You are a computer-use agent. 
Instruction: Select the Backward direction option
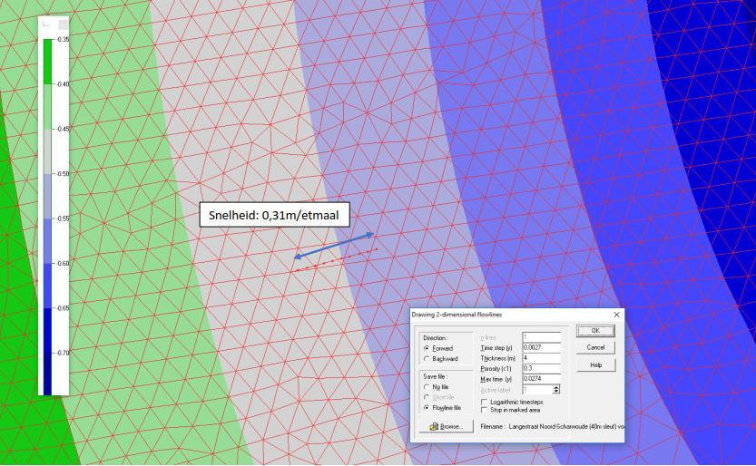(427, 359)
